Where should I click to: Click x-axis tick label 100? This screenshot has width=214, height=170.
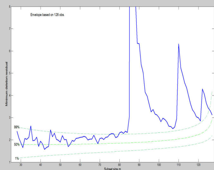tap(159, 165)
